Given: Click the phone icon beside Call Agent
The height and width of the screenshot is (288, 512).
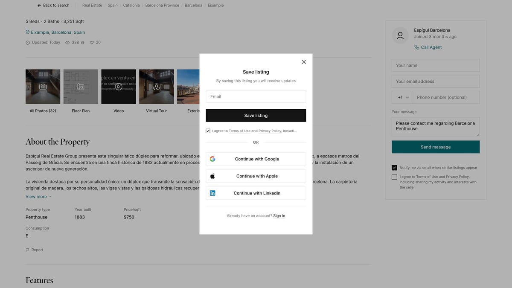Looking at the screenshot, I should pos(416,47).
